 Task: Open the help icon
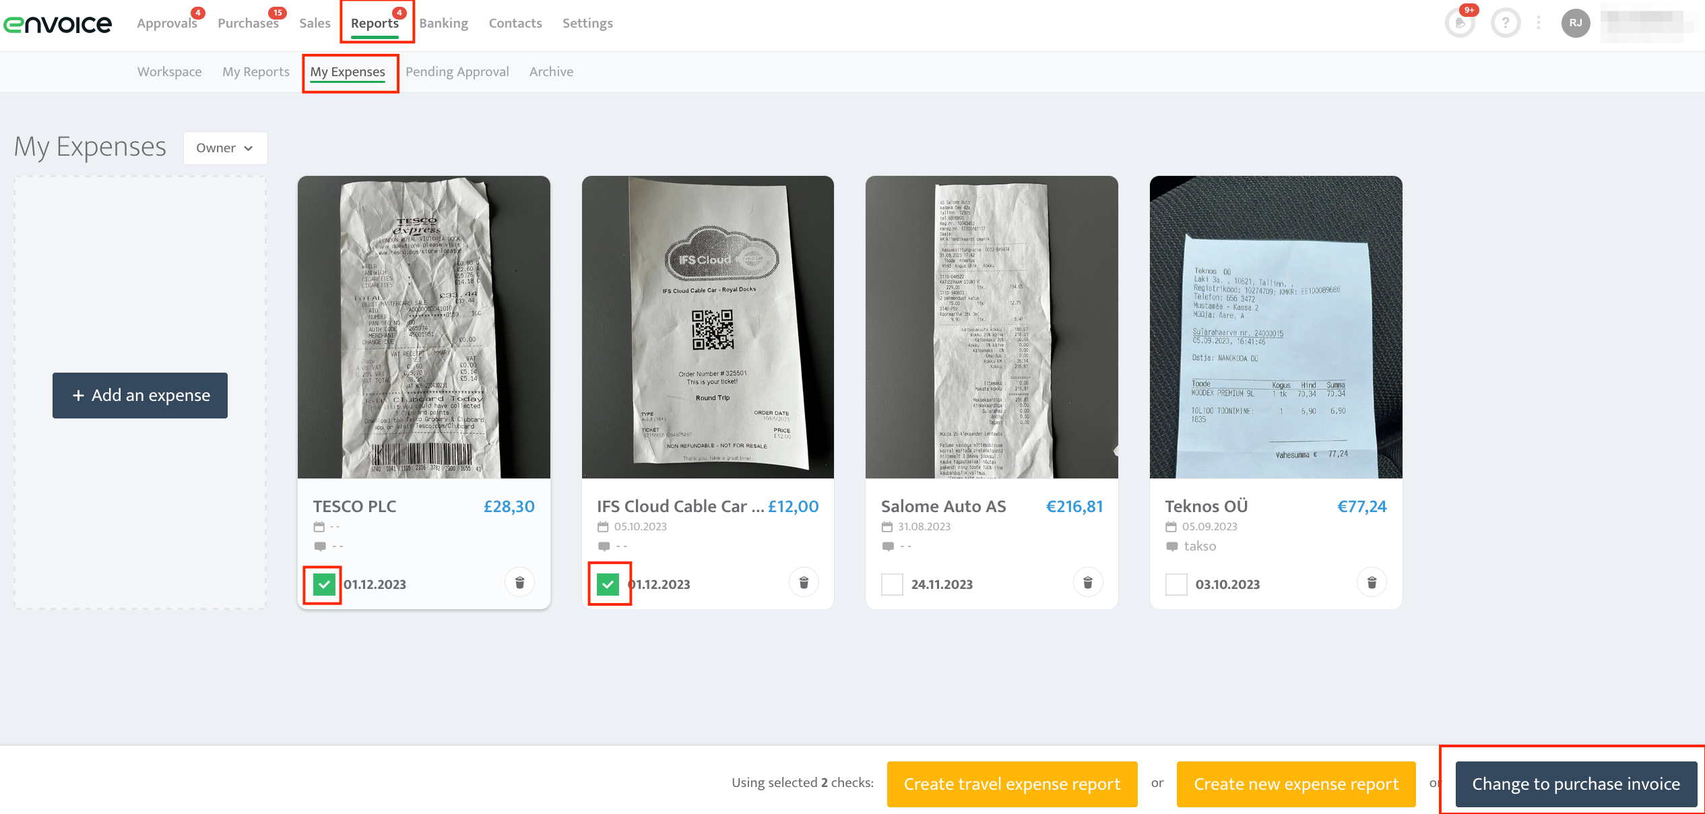(1506, 22)
